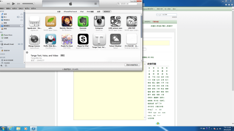This screenshot has height=131, width=234.
Task: Click the add playlist plus icon
Action: pyautogui.click(x=1, y=65)
